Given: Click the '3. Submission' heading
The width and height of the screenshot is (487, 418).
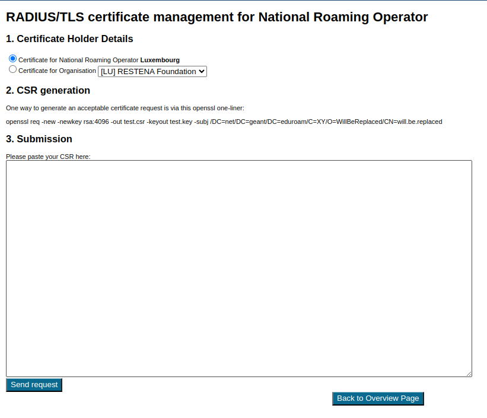Looking at the screenshot, I should pyautogui.click(x=39, y=139).
